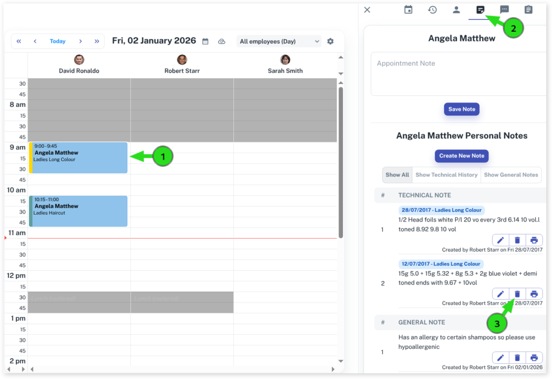
Task: Click the cloud sync icon
Action: (222, 42)
